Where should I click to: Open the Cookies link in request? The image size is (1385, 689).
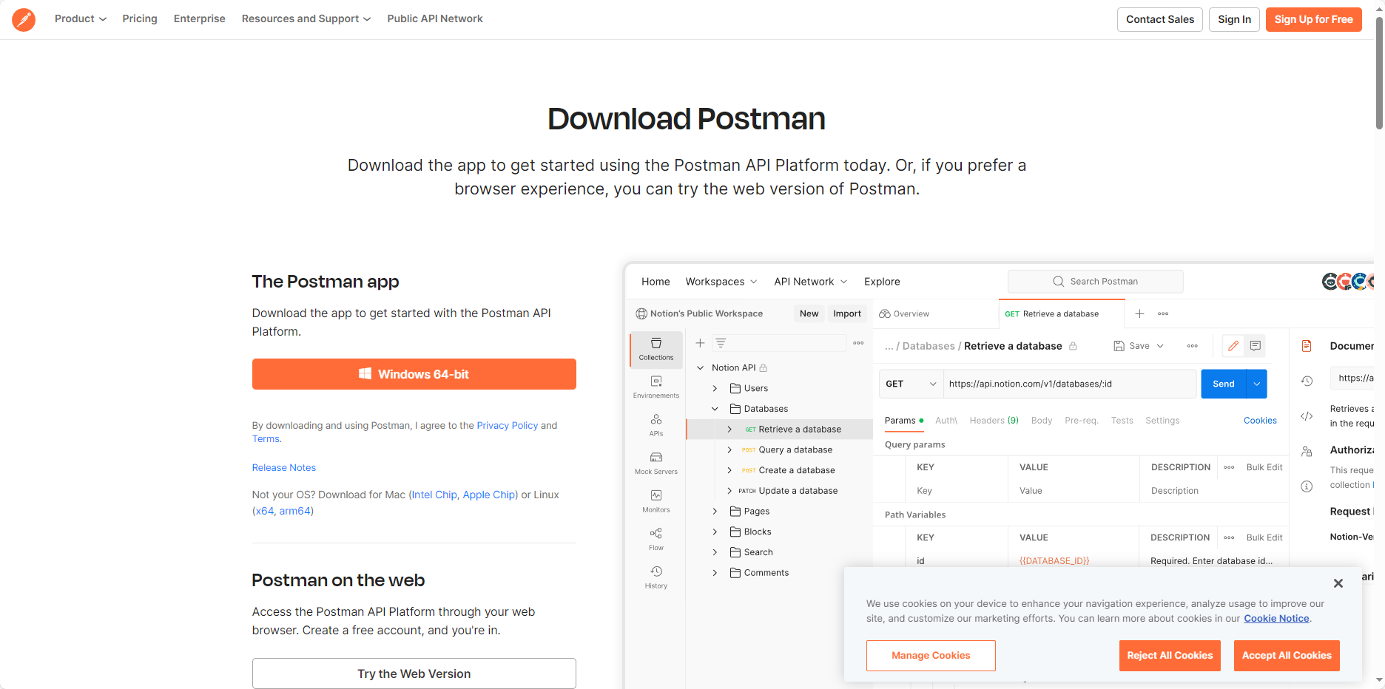coord(1260,421)
